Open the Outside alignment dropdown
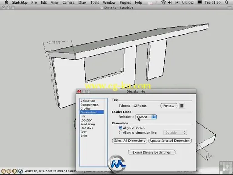 (175, 133)
